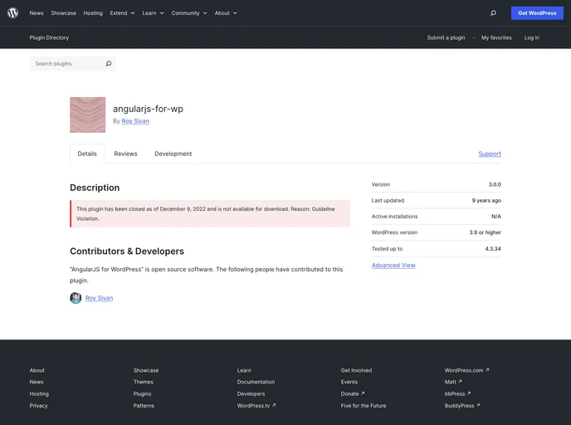The width and height of the screenshot is (571, 425).
Task: Open footer Plugins link
Action: 142,394
